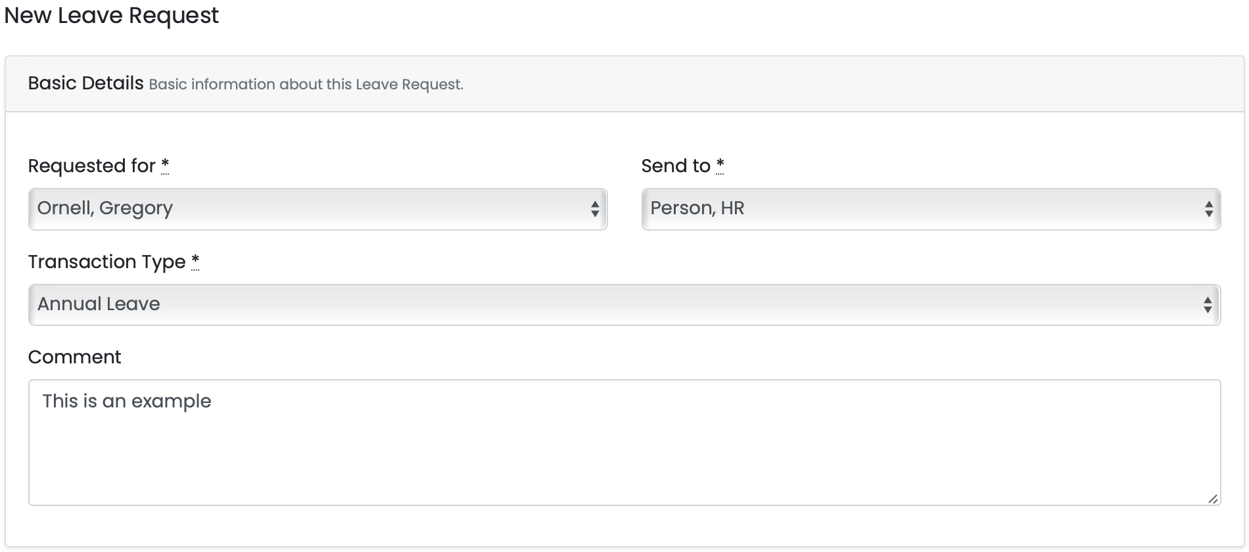Image resolution: width=1249 pixels, height=552 pixels.
Task: Click the up-down arrows on the Transaction Type select
Action: click(1207, 304)
